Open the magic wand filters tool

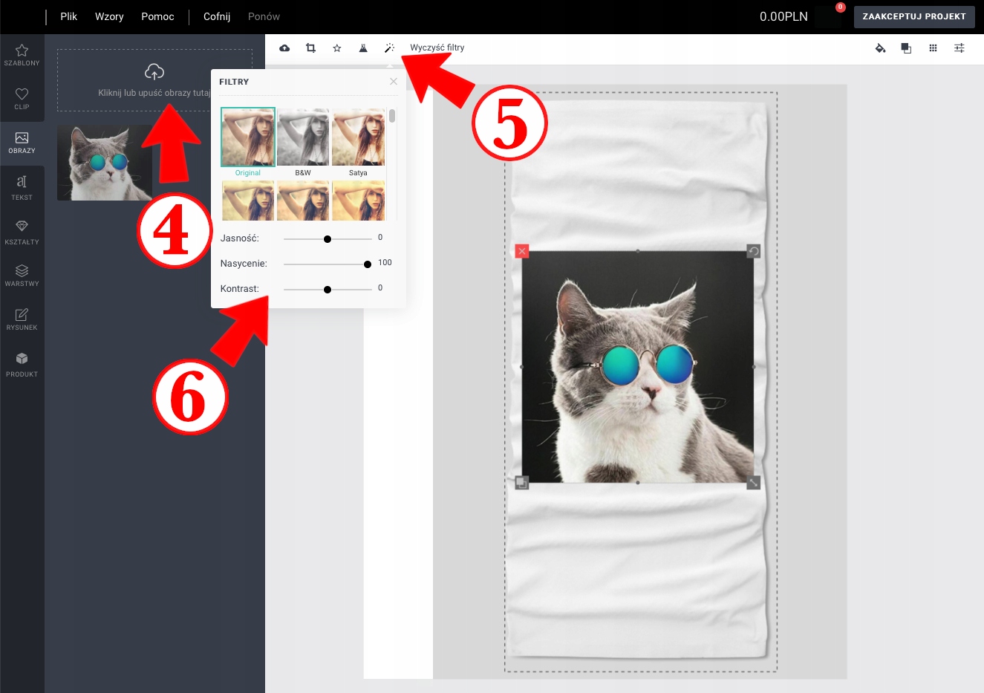coord(388,48)
